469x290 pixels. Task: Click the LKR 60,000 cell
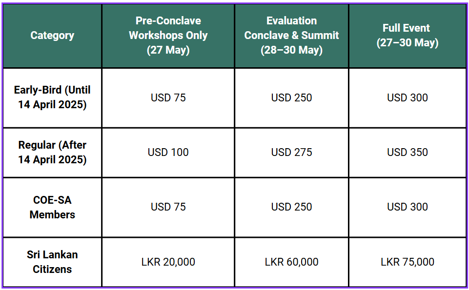pos(292,262)
